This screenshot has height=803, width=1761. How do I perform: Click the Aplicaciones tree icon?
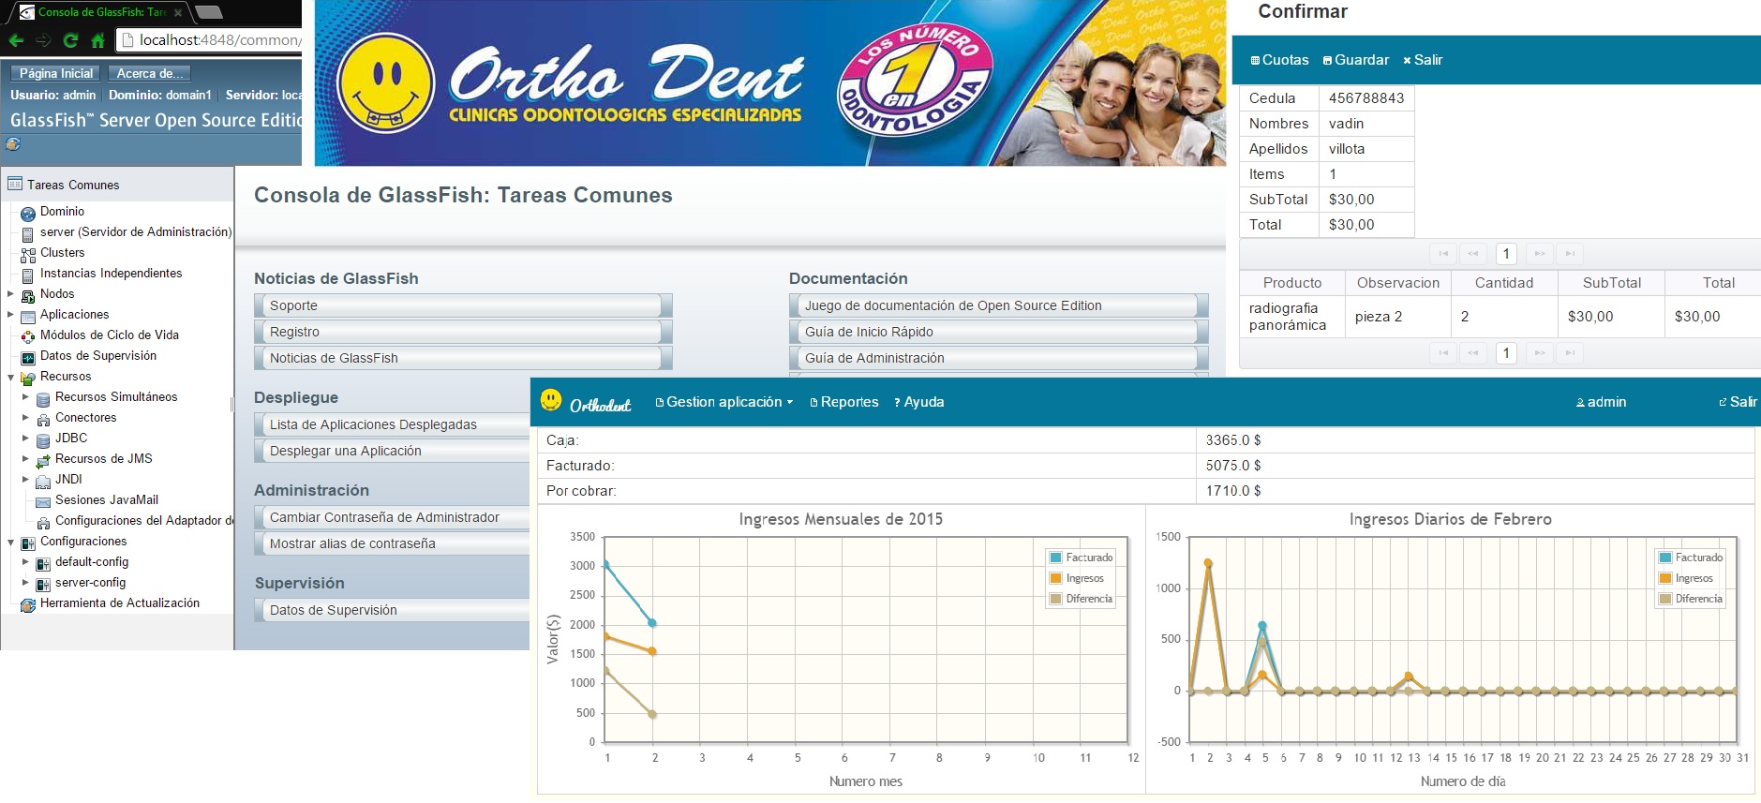(28, 317)
